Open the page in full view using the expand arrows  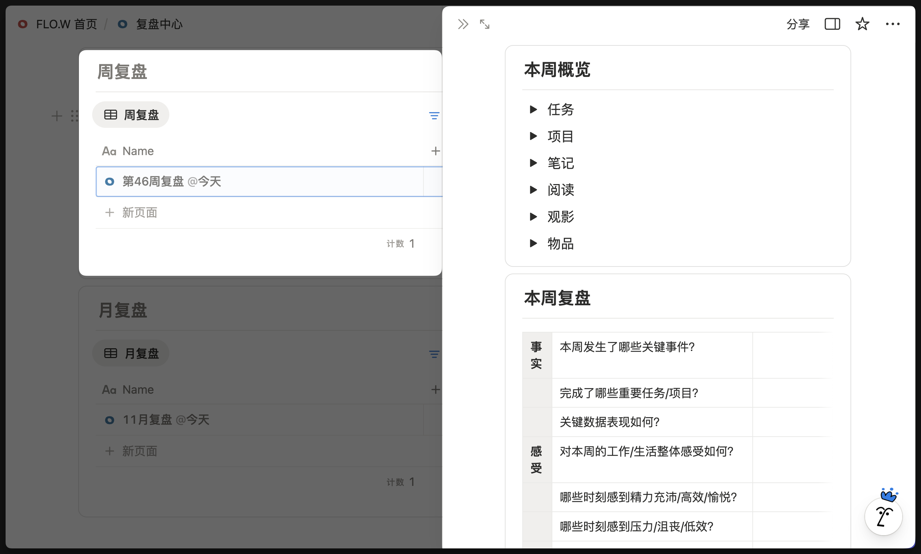[x=485, y=24]
